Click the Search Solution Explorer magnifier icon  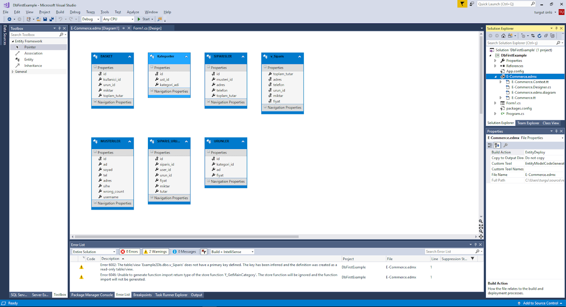pos(558,43)
